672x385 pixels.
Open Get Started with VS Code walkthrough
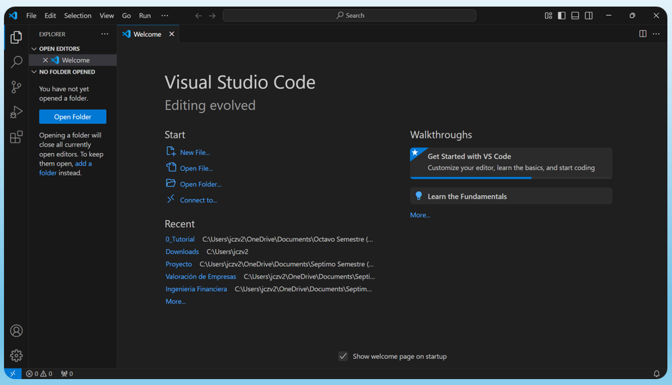pyautogui.click(x=511, y=162)
